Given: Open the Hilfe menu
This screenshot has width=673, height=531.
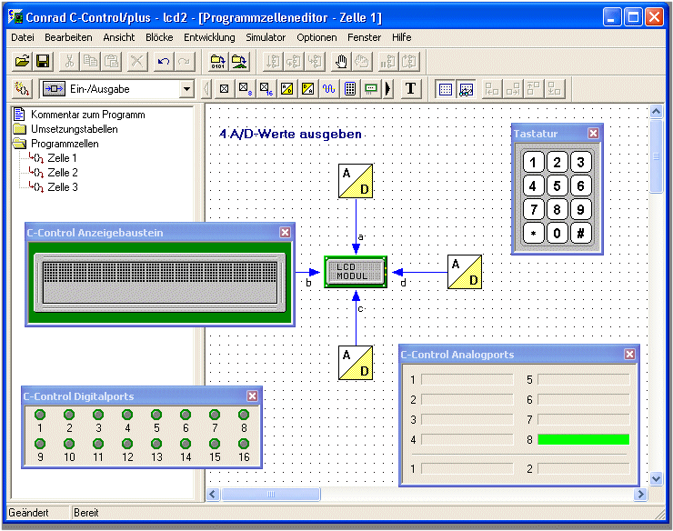Looking at the screenshot, I should click(402, 38).
